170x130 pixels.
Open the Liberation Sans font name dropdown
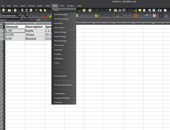20,15
